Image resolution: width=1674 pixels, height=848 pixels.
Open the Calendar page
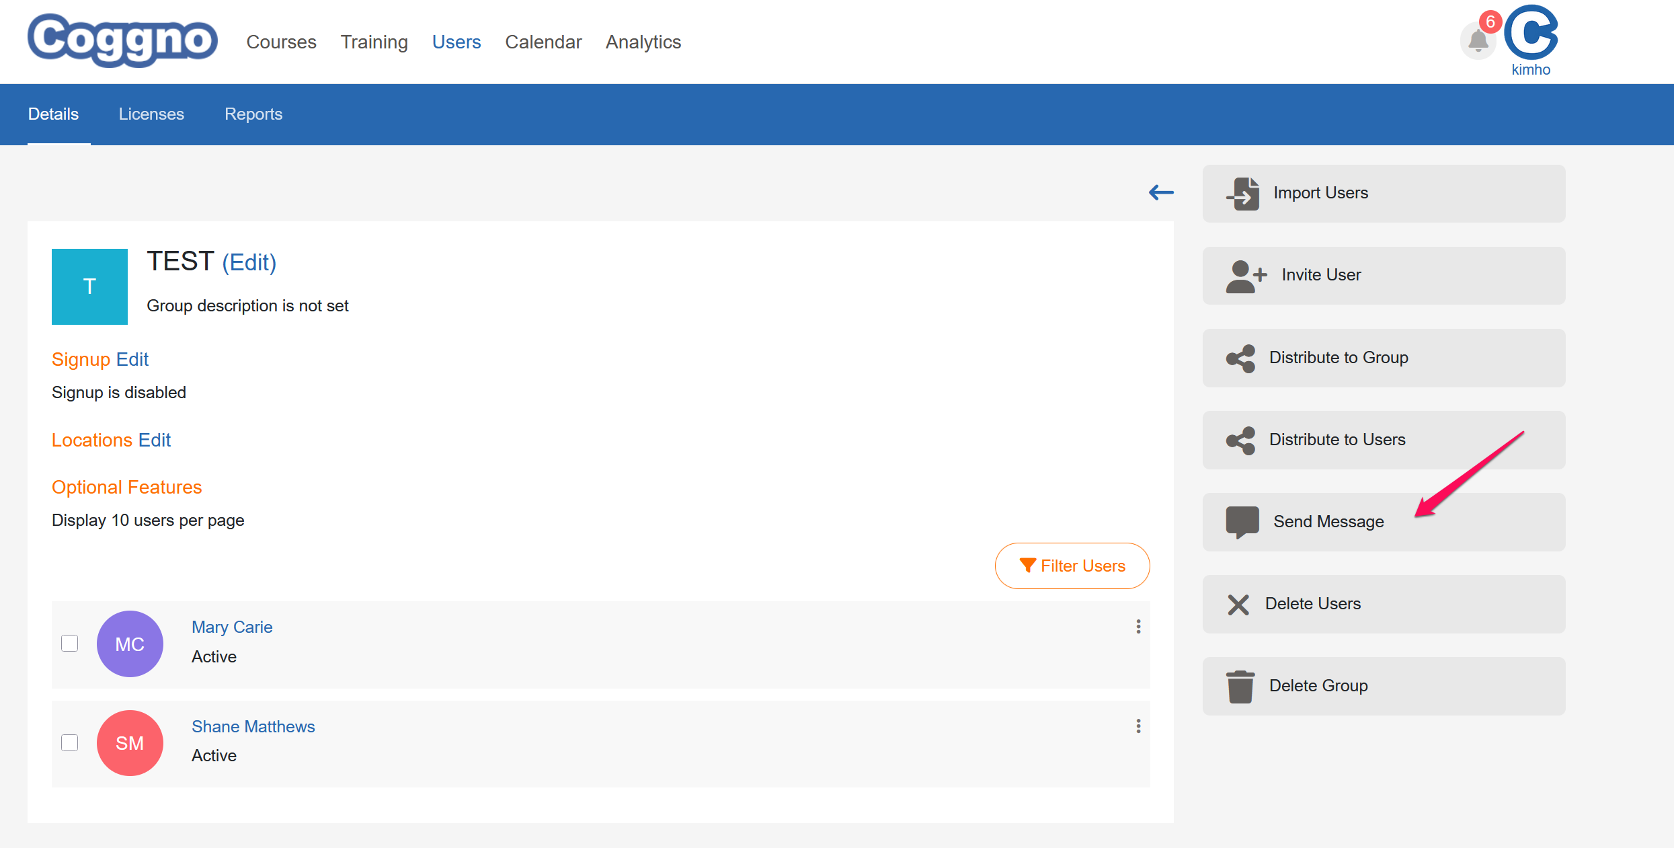tap(543, 42)
